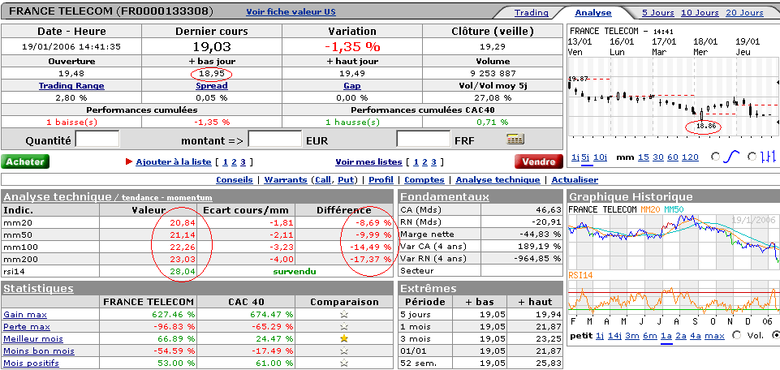780x370 pixels.
Task: Open the Statistiques heading link
Action: tap(38, 288)
